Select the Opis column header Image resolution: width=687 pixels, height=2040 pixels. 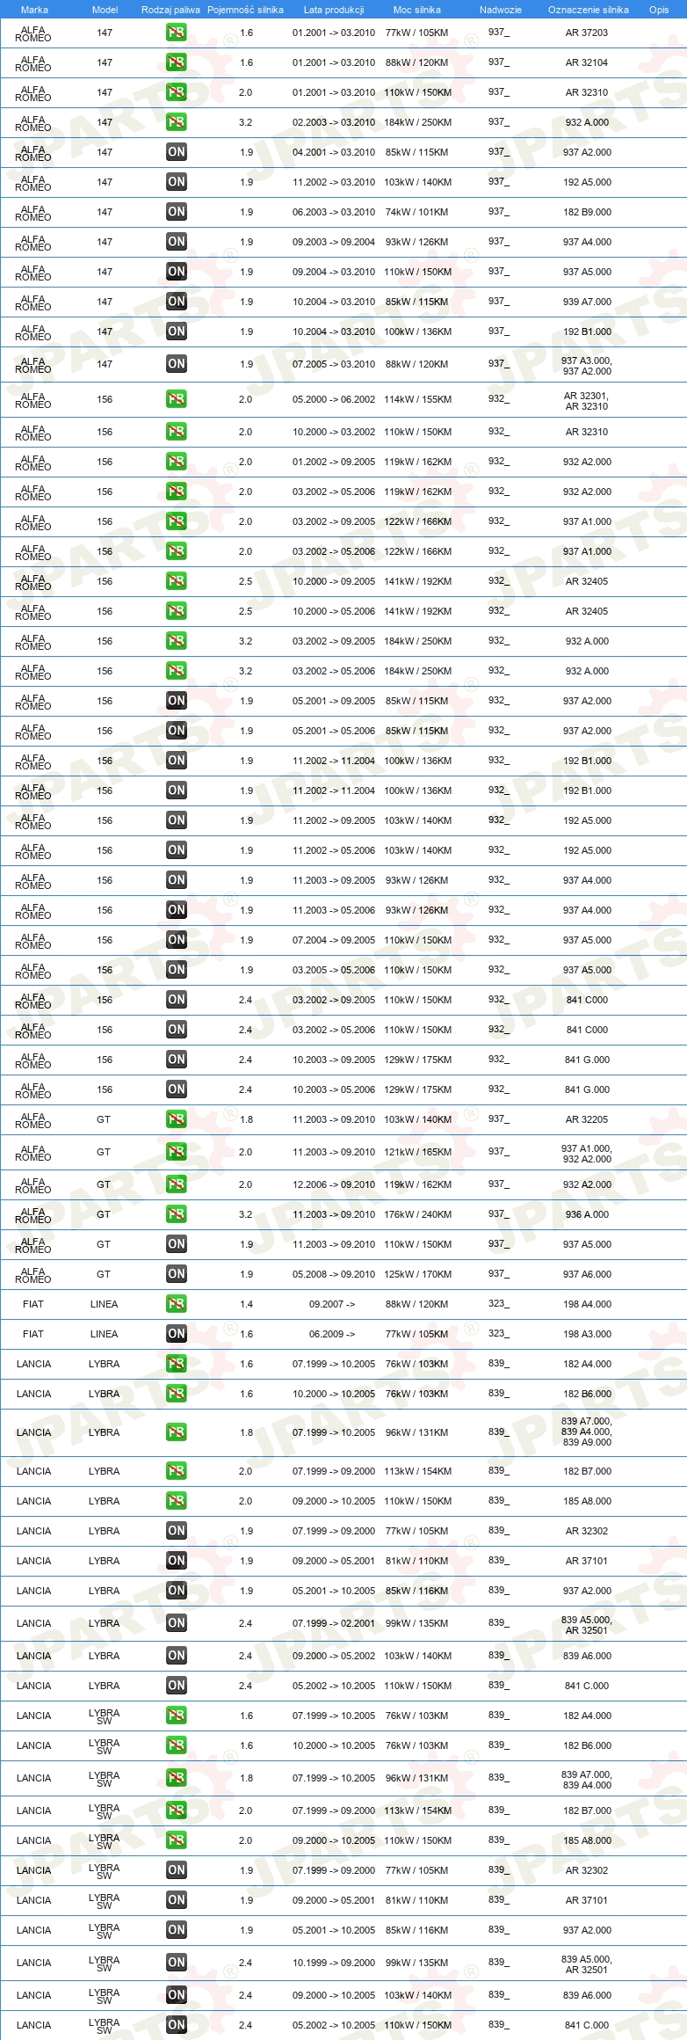point(659,10)
